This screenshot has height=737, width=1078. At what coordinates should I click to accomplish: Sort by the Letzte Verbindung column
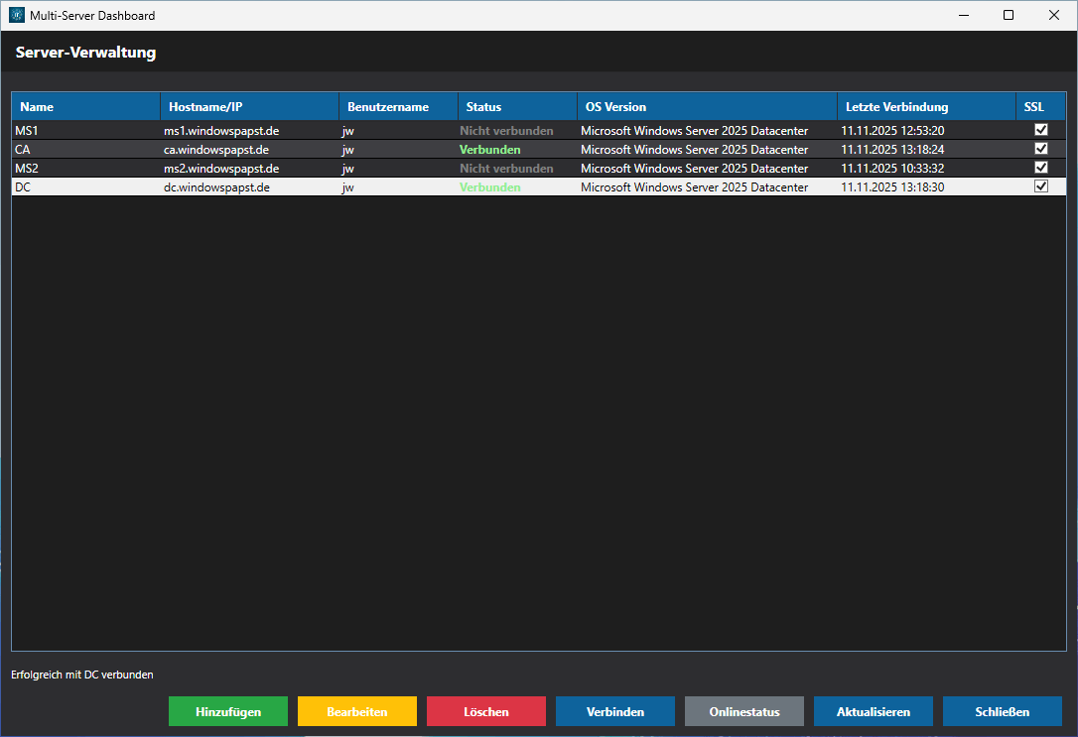(926, 107)
